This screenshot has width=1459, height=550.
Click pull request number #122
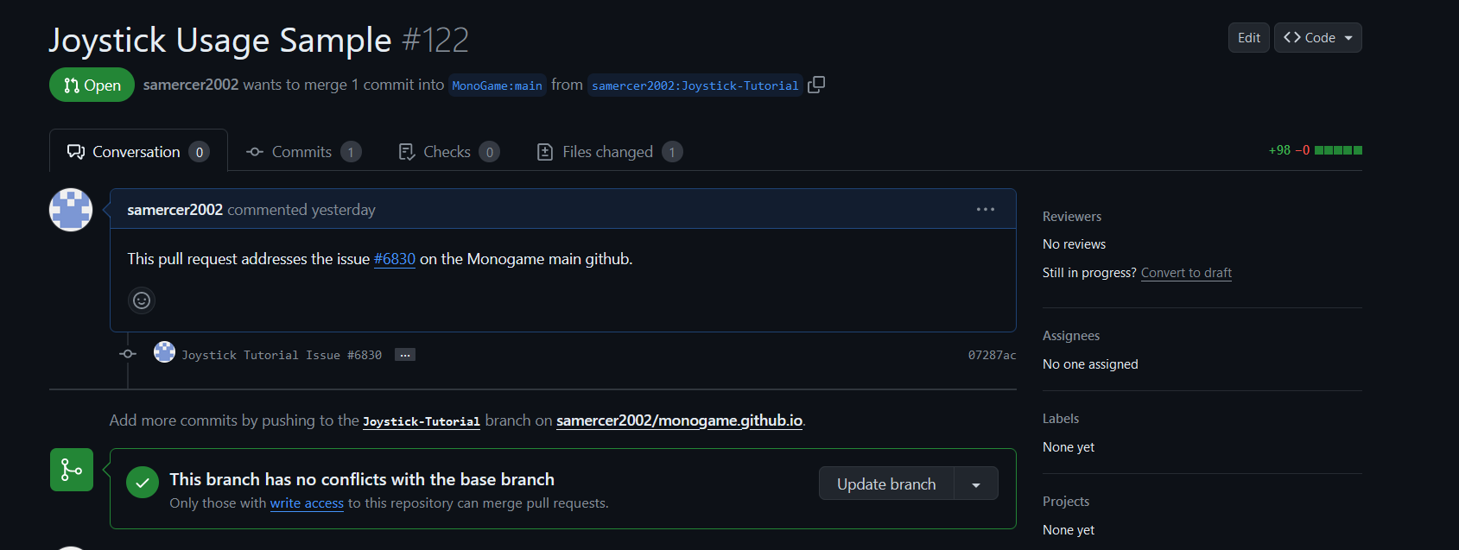pyautogui.click(x=435, y=40)
